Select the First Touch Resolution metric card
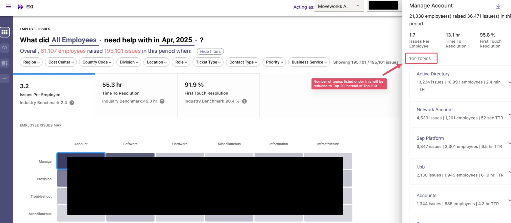The image size is (511, 223). pos(218,95)
